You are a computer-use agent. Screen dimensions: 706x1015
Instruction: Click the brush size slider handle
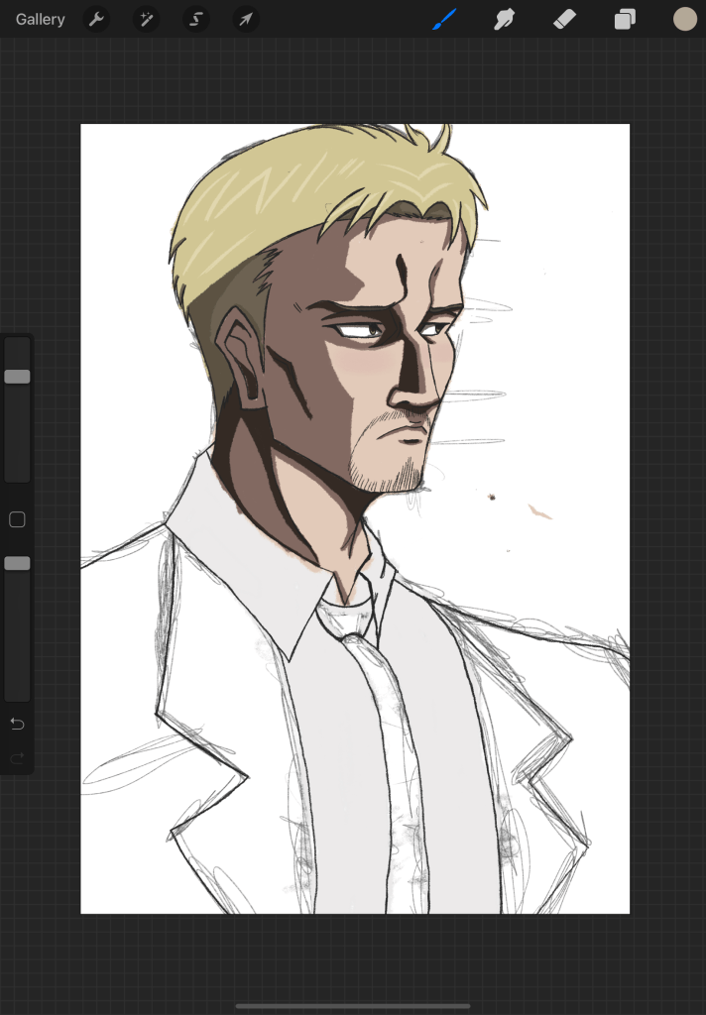pyautogui.click(x=18, y=377)
